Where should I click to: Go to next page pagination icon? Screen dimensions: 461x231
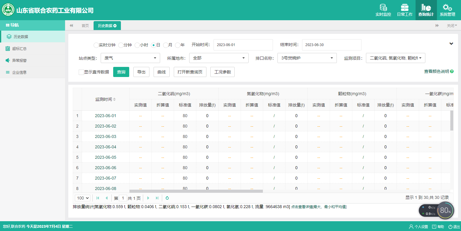tap(148, 198)
